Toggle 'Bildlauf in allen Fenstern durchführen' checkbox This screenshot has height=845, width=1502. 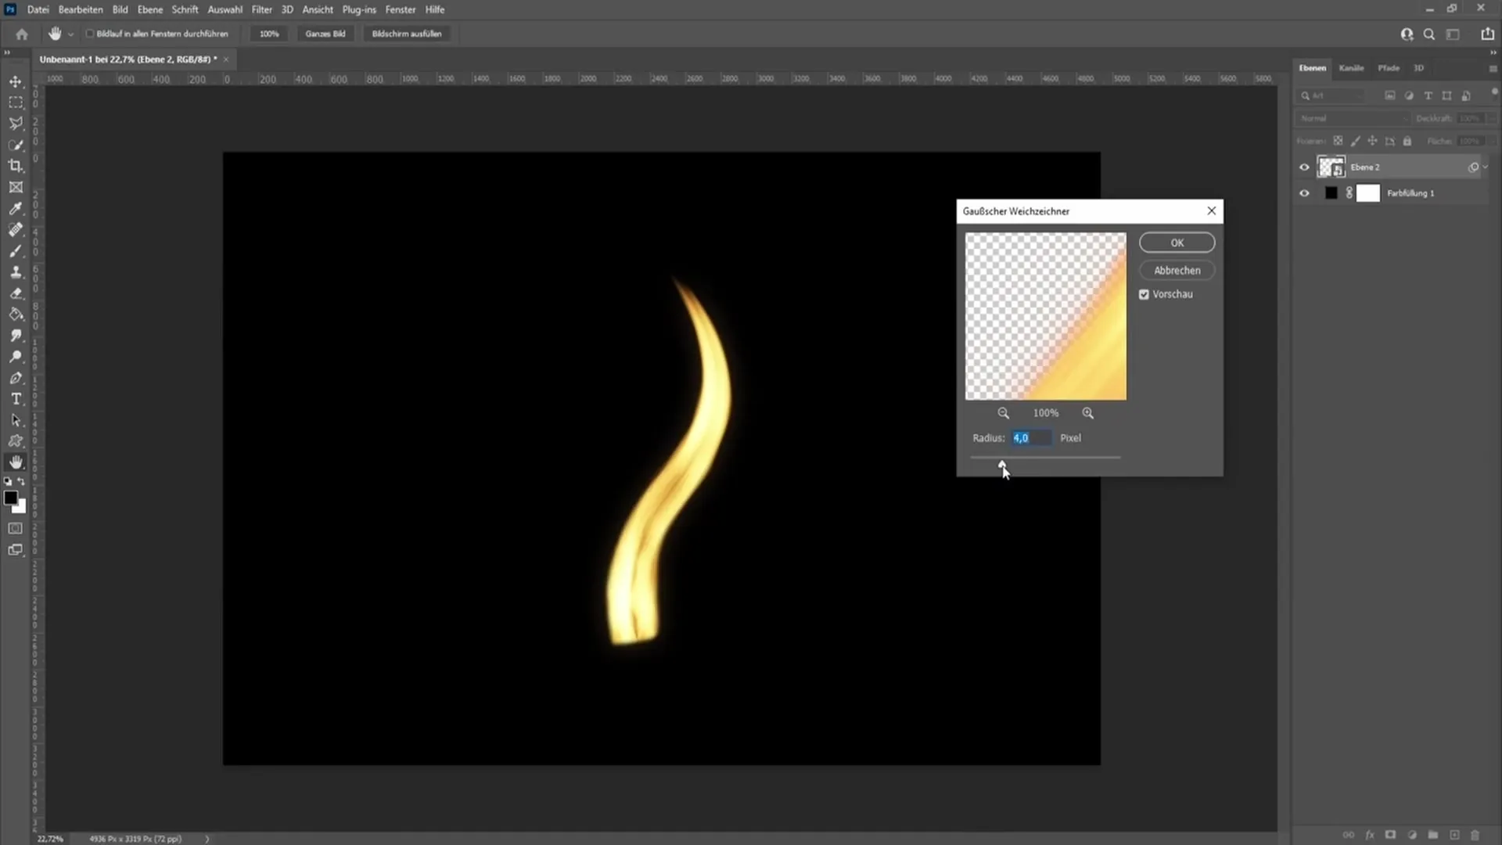(89, 34)
